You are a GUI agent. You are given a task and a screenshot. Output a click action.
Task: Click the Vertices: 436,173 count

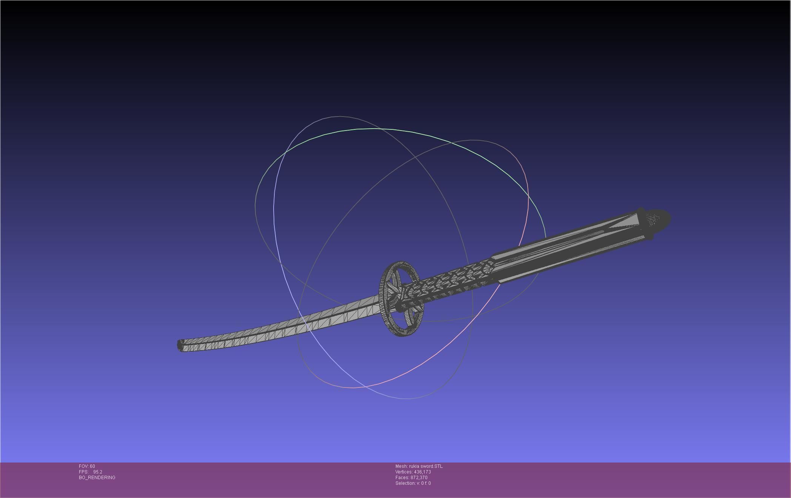pos(413,472)
